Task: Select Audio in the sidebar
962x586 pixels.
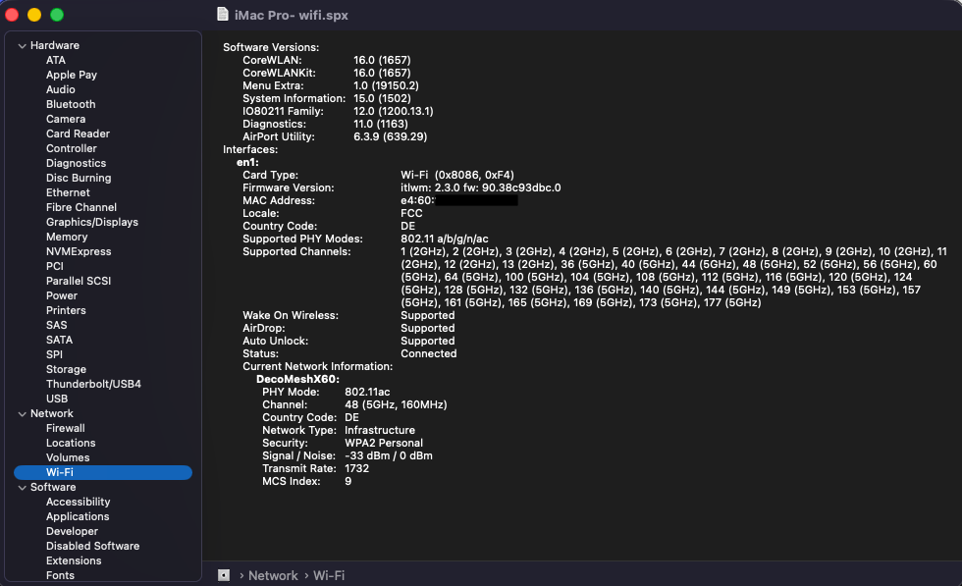Action: (x=61, y=89)
